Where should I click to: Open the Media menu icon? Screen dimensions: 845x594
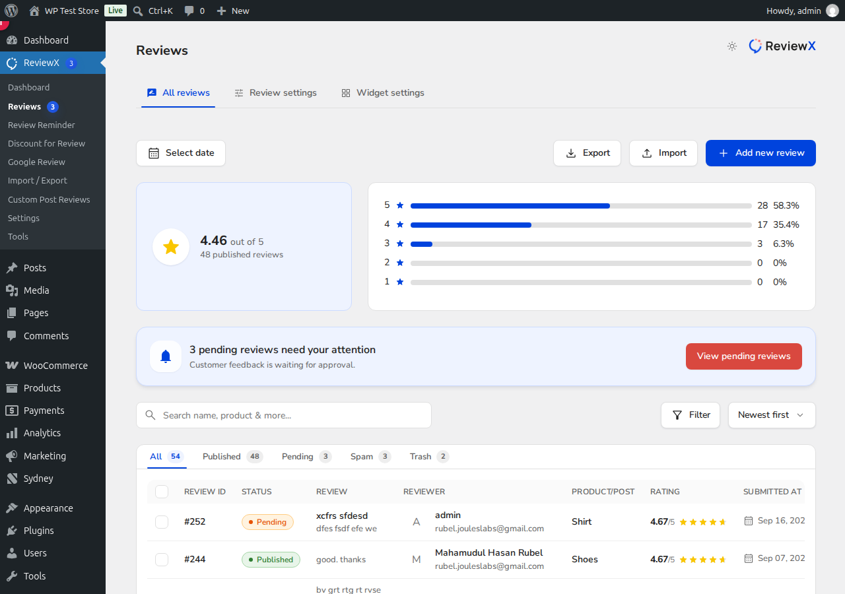point(12,290)
